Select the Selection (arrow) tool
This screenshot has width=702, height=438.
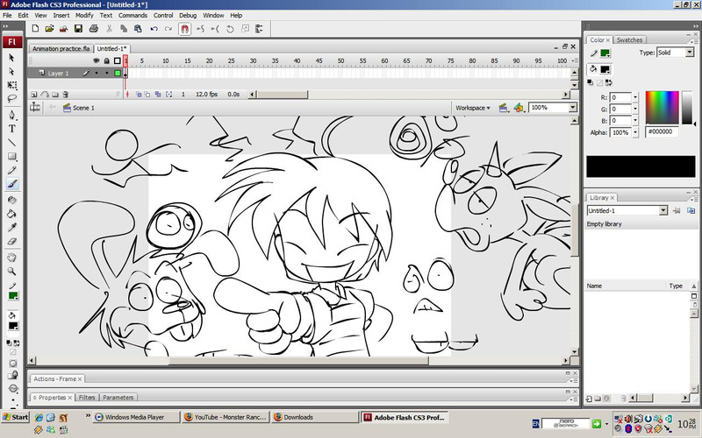point(11,58)
